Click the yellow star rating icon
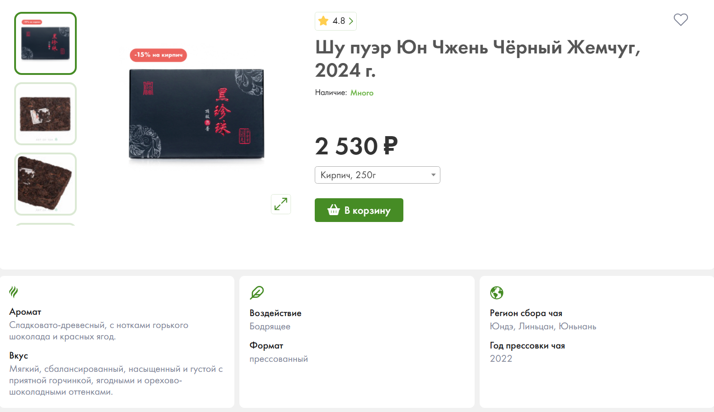 point(323,21)
